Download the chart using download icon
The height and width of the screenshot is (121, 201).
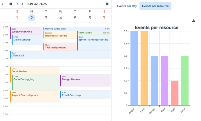coord(194,21)
